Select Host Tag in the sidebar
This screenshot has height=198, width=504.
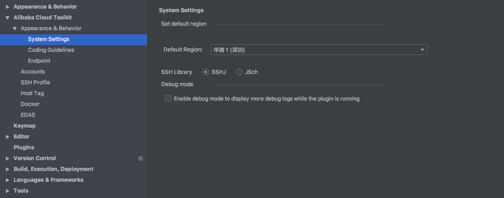coord(32,93)
